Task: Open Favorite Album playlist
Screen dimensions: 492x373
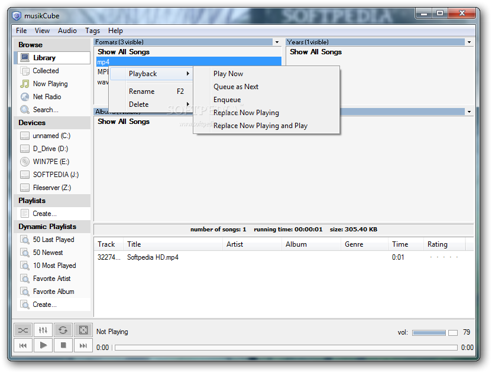Action: click(54, 292)
